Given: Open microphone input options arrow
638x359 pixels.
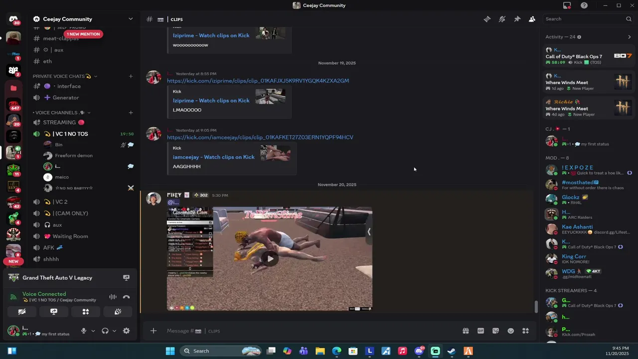Looking at the screenshot, I should click(93, 331).
